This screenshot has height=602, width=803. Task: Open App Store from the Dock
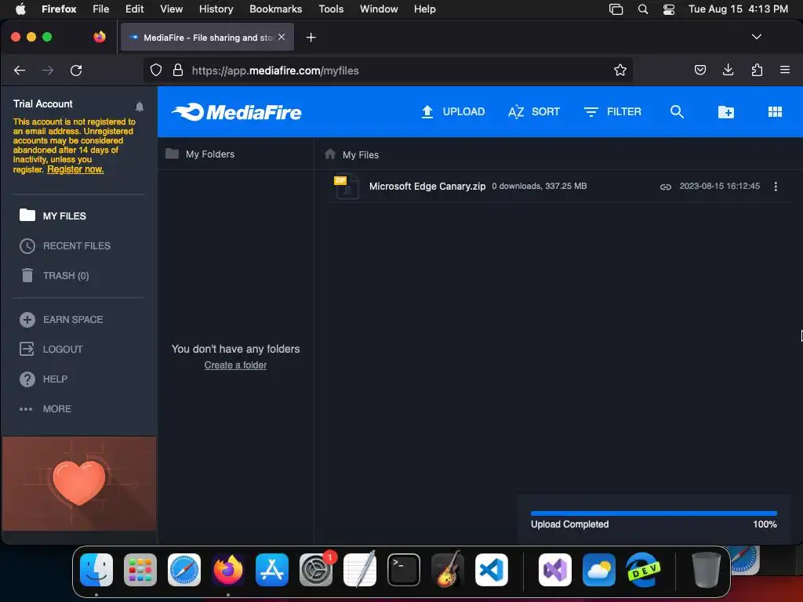(x=272, y=569)
